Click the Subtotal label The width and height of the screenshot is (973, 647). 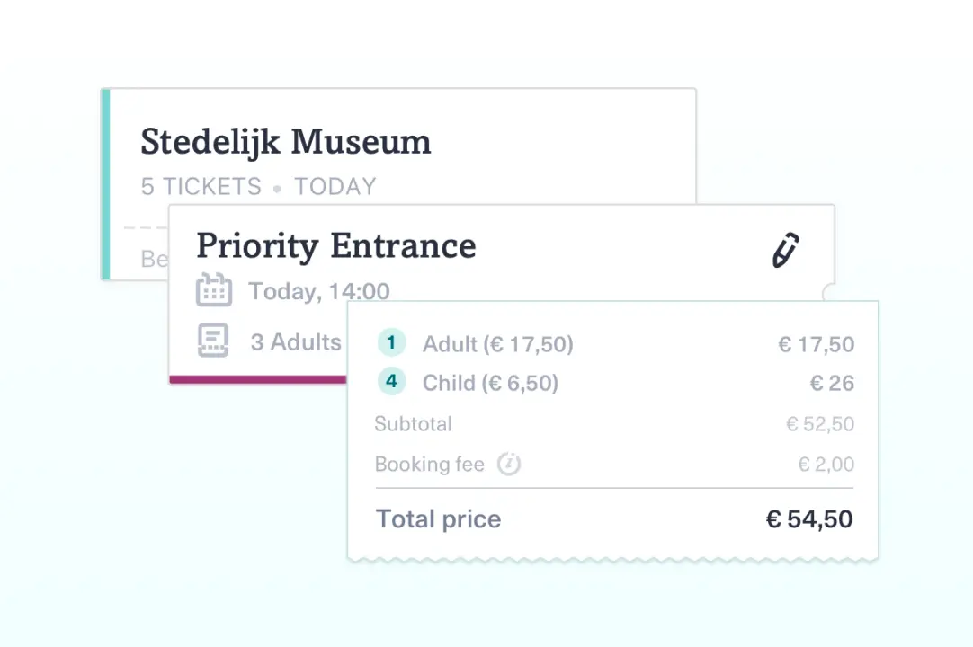point(414,423)
